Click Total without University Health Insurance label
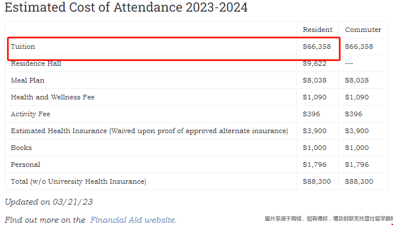The width and height of the screenshot is (393, 225). pyautogui.click(x=79, y=181)
